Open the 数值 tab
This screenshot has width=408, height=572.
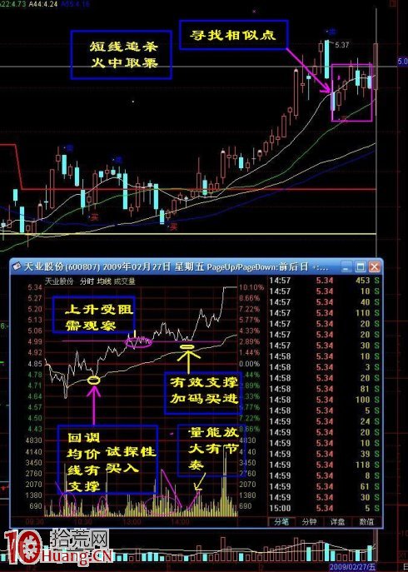(x=366, y=522)
